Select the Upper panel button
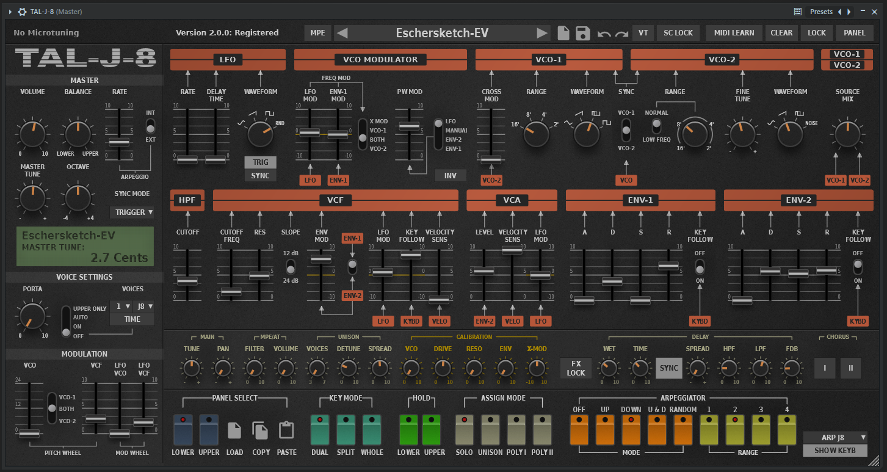This screenshot has width=887, height=472. [x=209, y=429]
